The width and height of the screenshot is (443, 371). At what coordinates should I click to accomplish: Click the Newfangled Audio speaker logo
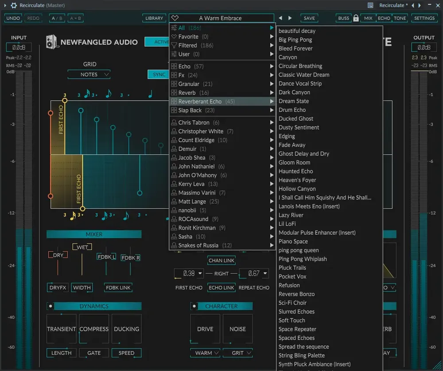[51, 42]
